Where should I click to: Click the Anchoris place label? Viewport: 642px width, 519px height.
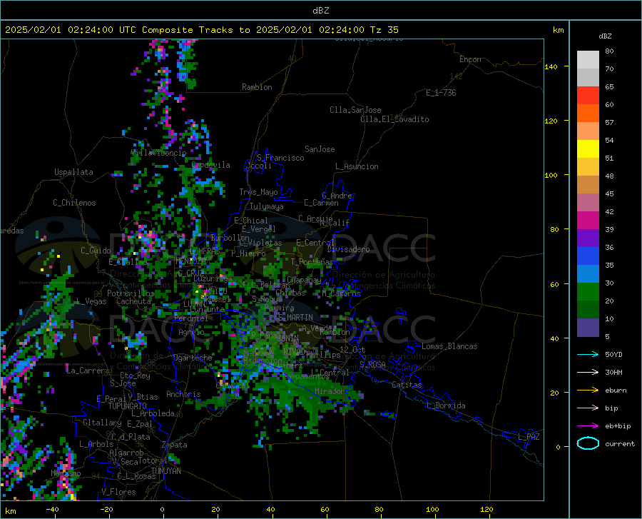[x=183, y=394]
